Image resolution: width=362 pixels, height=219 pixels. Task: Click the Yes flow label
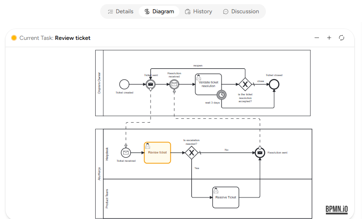[197, 168]
